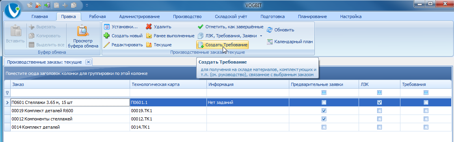Switch to the Настройка ribbon tab
This screenshot has width=454, height=142.
tap(350, 16)
